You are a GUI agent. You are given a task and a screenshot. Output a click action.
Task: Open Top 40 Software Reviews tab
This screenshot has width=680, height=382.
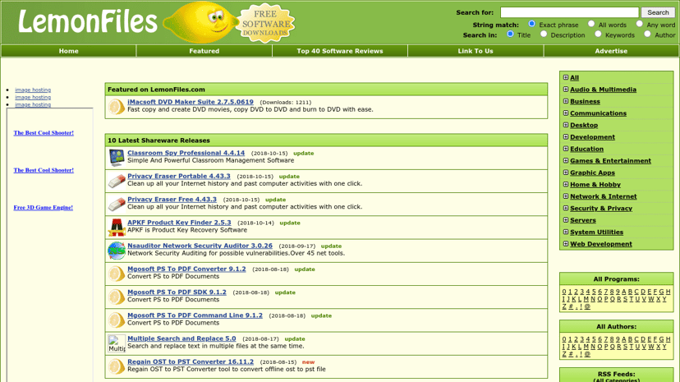point(340,51)
